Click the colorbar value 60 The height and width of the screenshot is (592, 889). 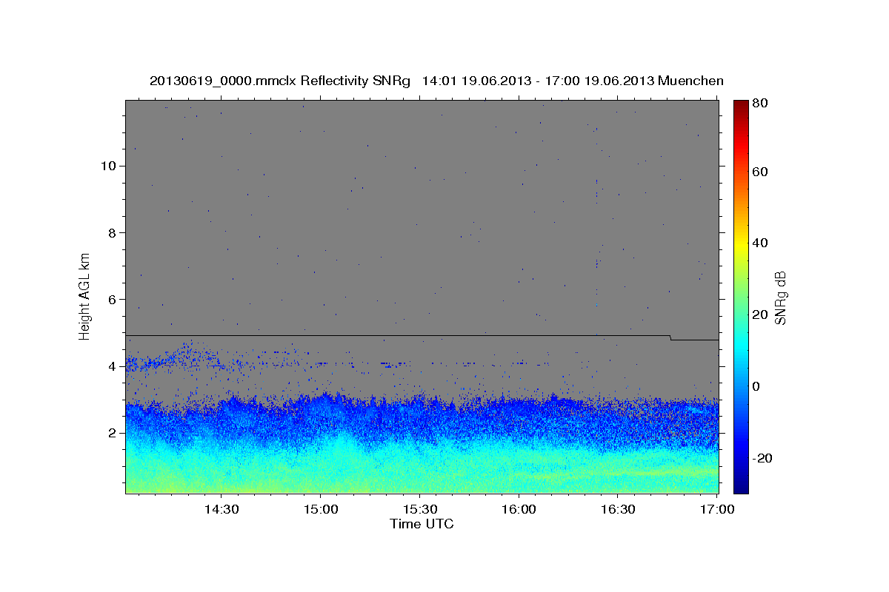(x=761, y=172)
